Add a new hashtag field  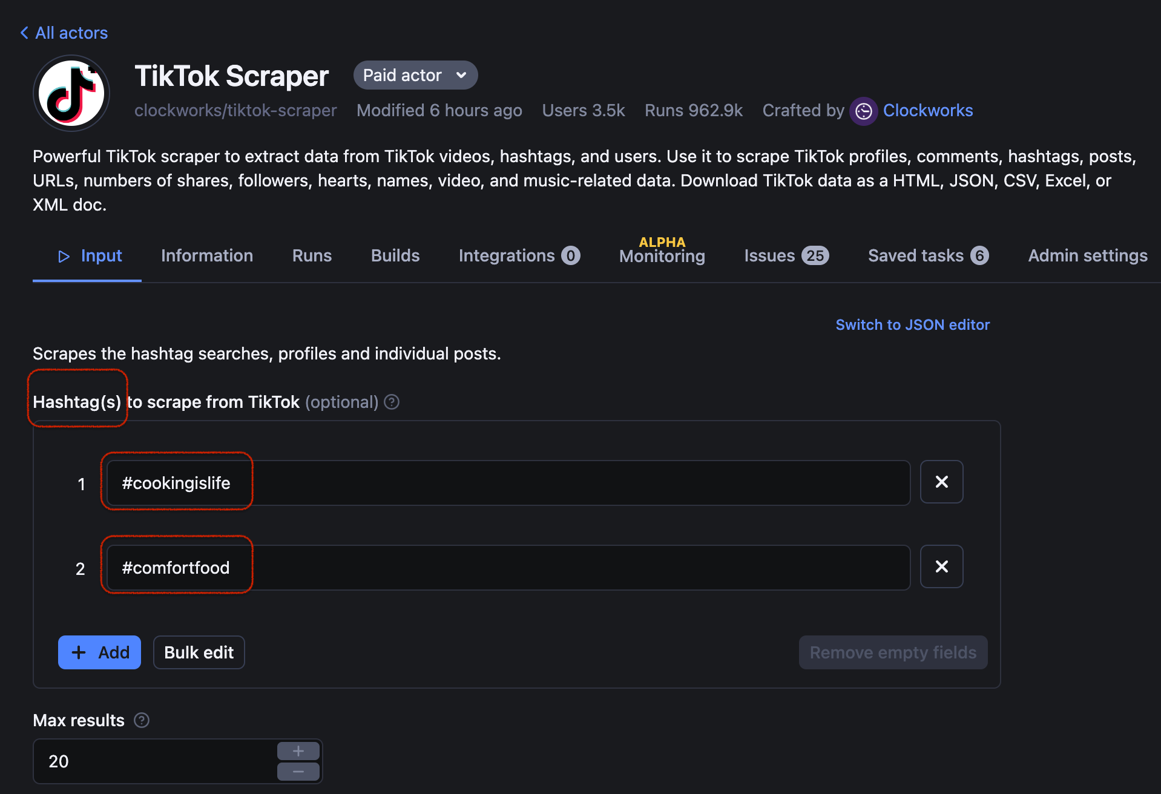click(x=99, y=652)
